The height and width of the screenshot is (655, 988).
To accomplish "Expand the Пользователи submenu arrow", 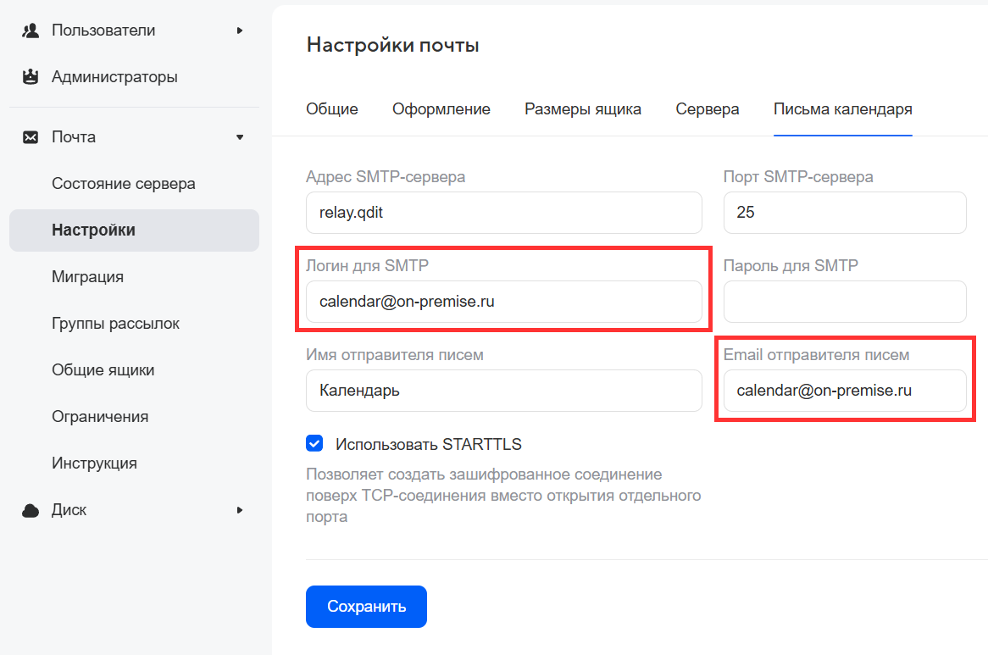I will (240, 31).
